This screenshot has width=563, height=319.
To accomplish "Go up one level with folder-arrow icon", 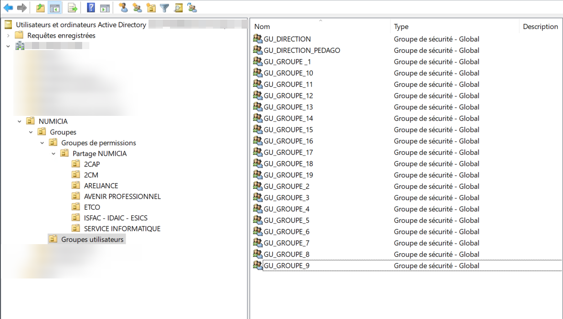I will coord(41,8).
